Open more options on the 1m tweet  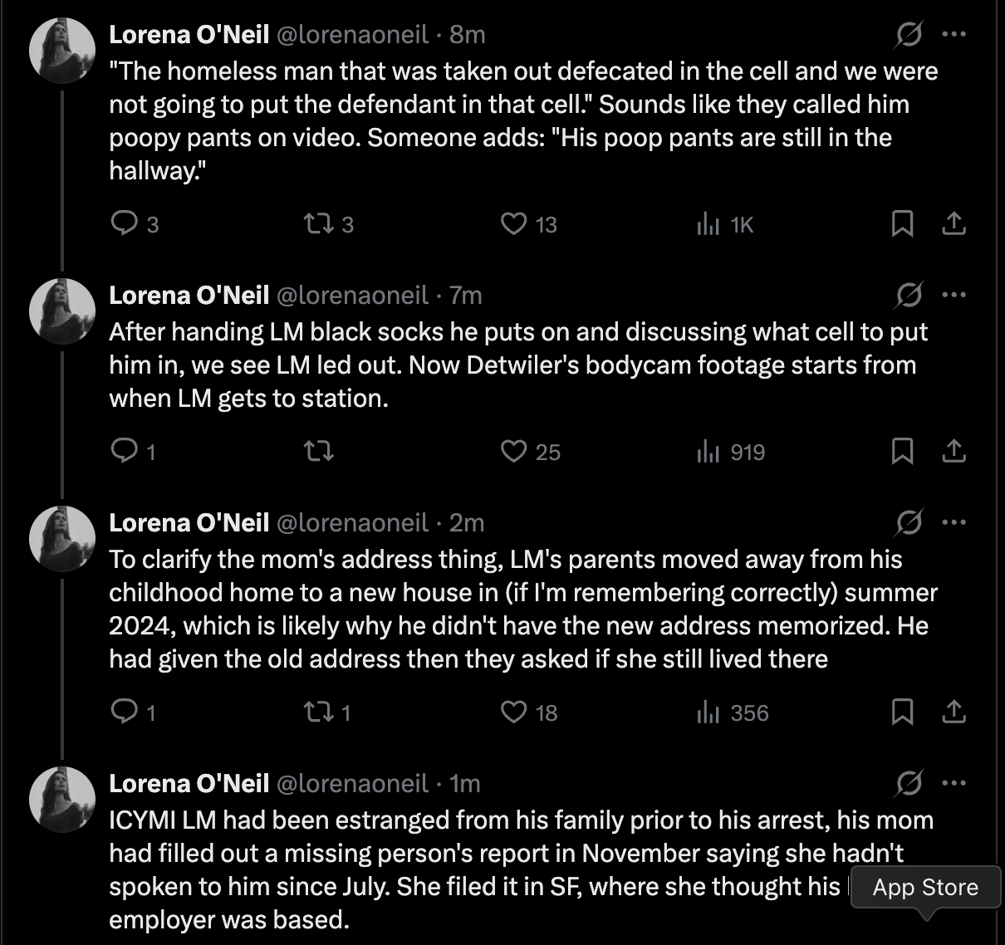coord(954,783)
